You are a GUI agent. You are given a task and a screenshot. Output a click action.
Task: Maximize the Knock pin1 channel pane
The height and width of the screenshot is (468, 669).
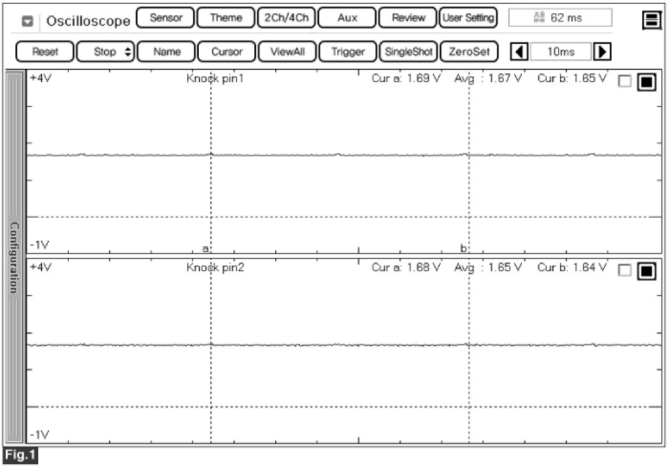(646, 82)
